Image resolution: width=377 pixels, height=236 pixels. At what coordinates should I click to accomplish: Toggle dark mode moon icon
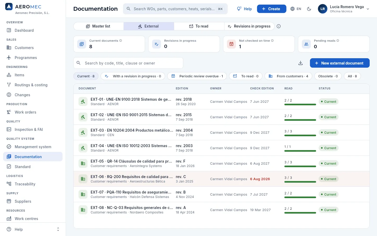(309, 9)
